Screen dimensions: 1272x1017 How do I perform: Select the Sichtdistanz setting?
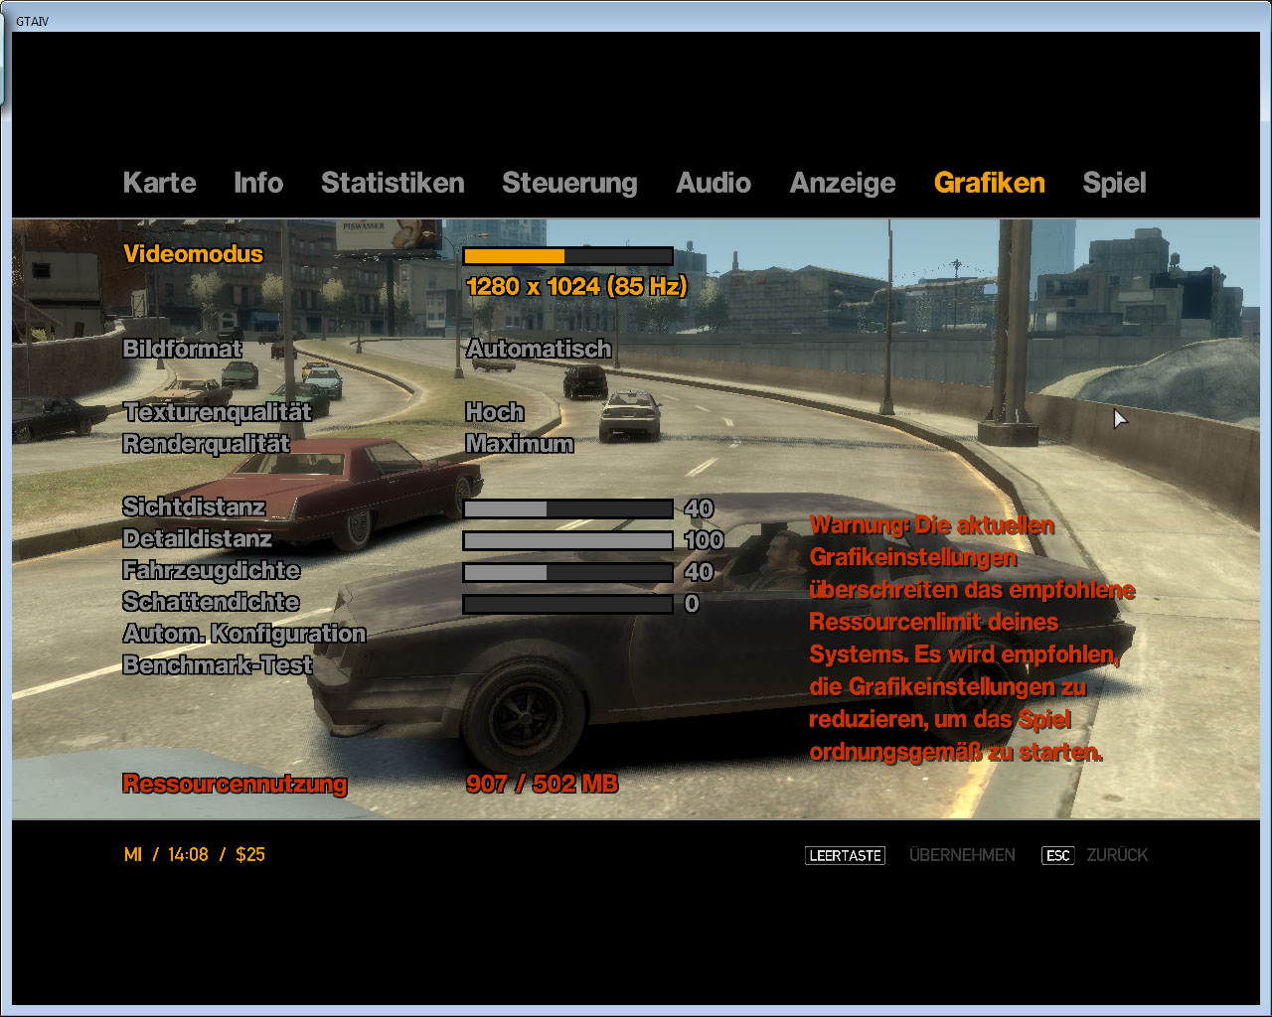coord(195,508)
